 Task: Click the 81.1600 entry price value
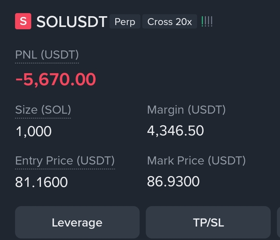pos(41,182)
